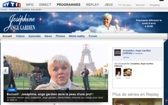This screenshot has width=168, height=105.
Task: Open Joséphine, Ange Gardien (Officiel) Facebook link
Action: click(137, 52)
